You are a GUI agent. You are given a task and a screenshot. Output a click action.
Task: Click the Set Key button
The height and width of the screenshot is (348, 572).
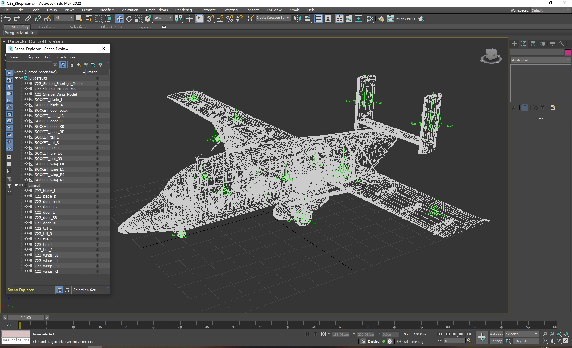[496, 341]
